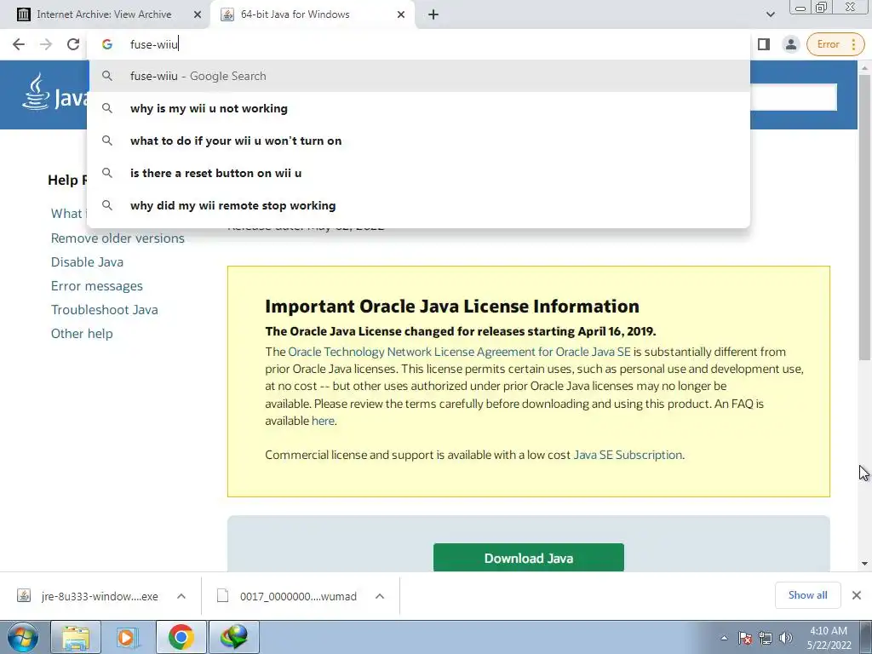This screenshot has height=654, width=872.
Task: Click Show all downloads
Action: pyautogui.click(x=807, y=595)
